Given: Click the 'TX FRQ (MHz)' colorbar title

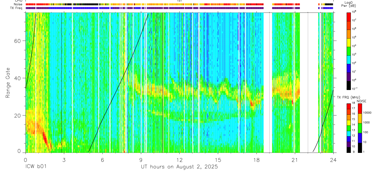Looking at the screenshot, I should 348,97.
